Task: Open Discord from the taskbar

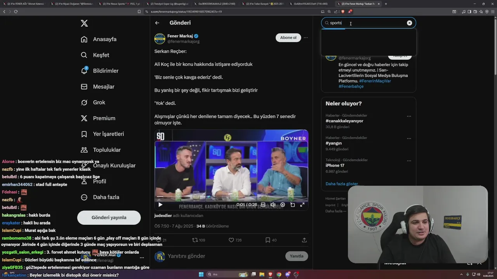Action: point(287,274)
